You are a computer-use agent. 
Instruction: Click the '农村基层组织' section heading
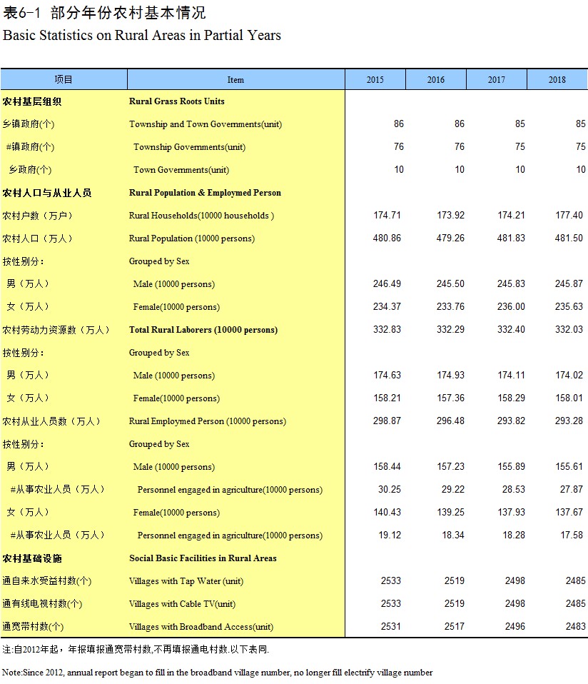coord(32,101)
